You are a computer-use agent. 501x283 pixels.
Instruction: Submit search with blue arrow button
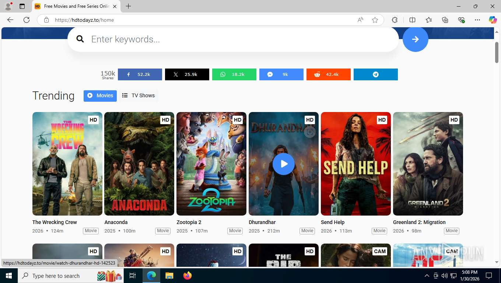click(415, 39)
